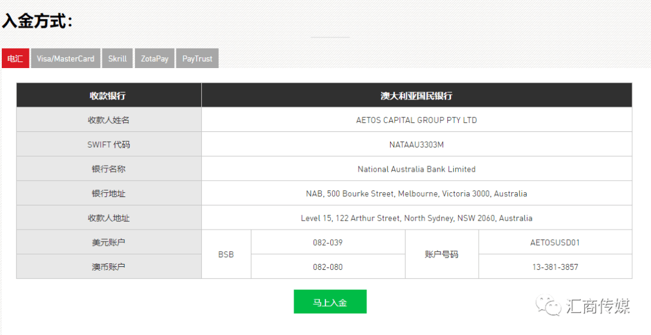Click the National Australia Bank Limited cell
The image size is (651, 335).
point(417,169)
